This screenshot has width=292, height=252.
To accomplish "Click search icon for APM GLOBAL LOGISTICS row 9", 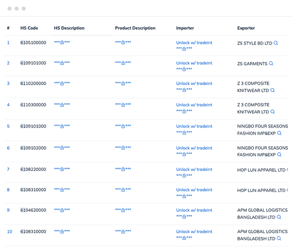I will [279, 217].
